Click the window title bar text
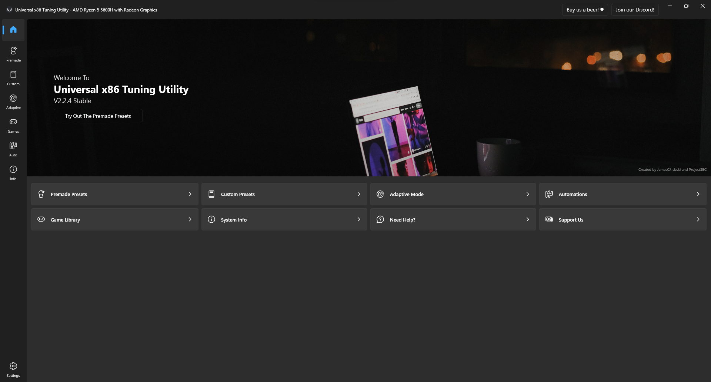This screenshot has width=711, height=382. [86, 10]
